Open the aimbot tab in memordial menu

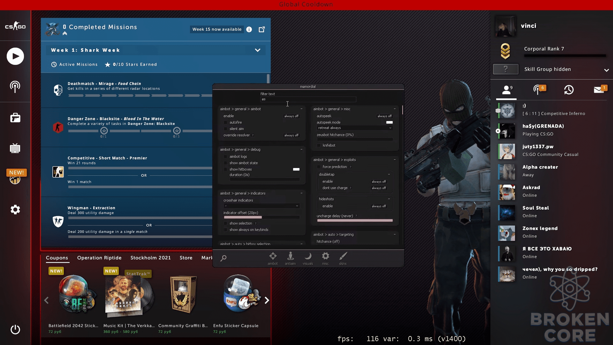pyautogui.click(x=273, y=258)
